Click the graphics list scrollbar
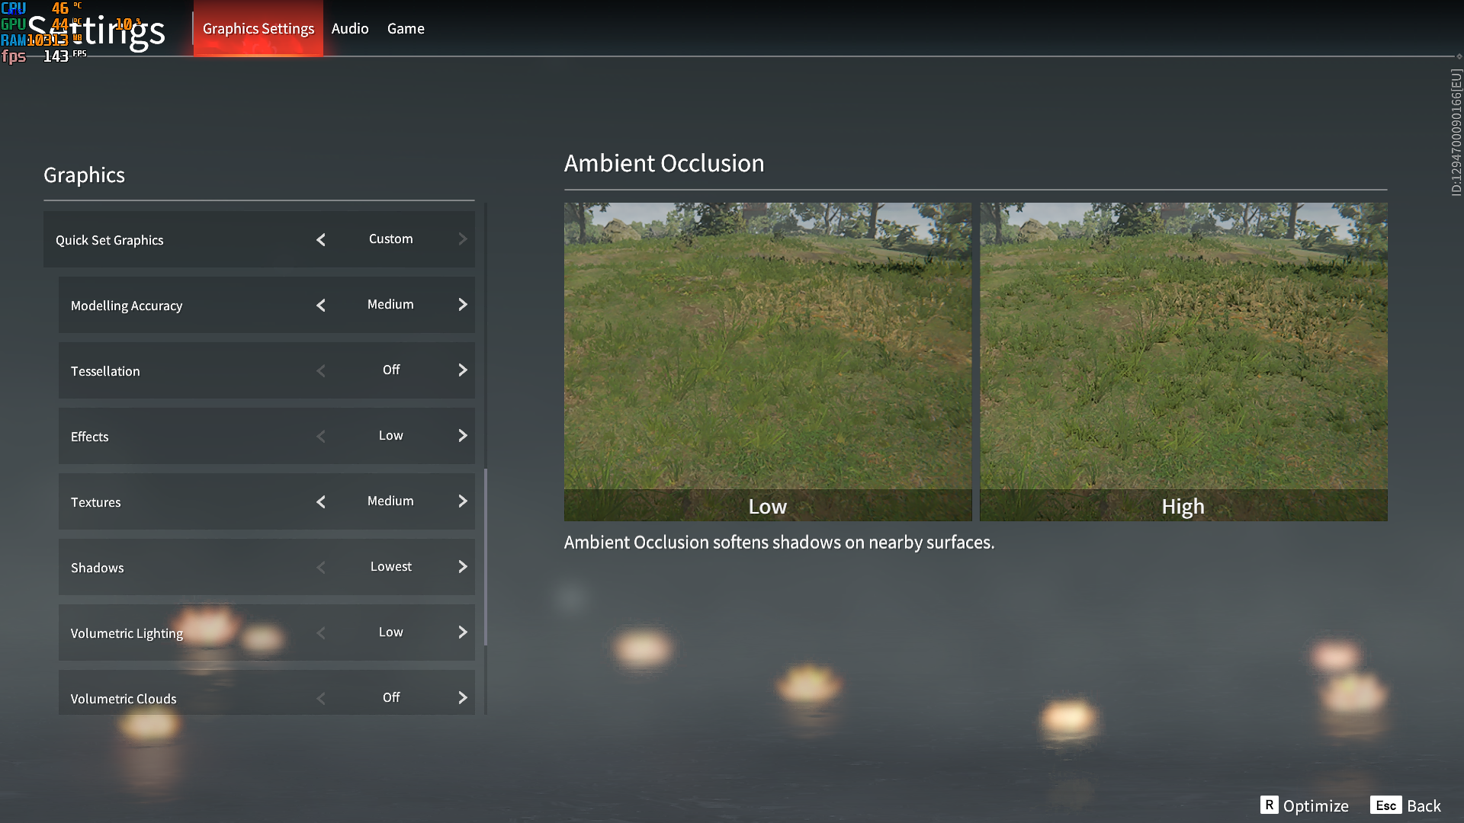Image resolution: width=1464 pixels, height=823 pixels. point(486,556)
